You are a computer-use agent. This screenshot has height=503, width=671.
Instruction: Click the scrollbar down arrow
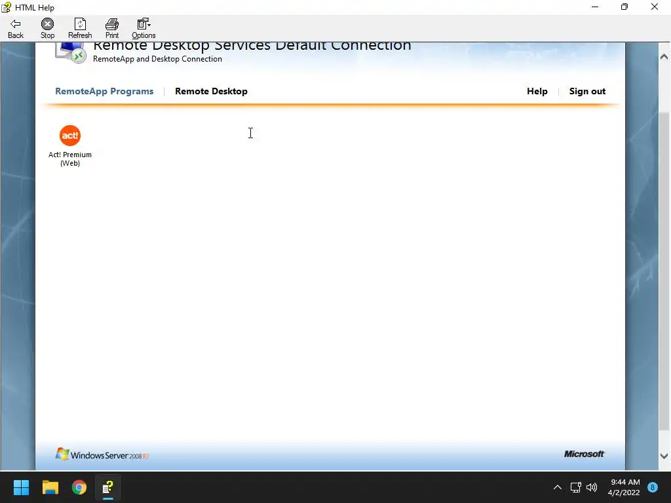664,456
